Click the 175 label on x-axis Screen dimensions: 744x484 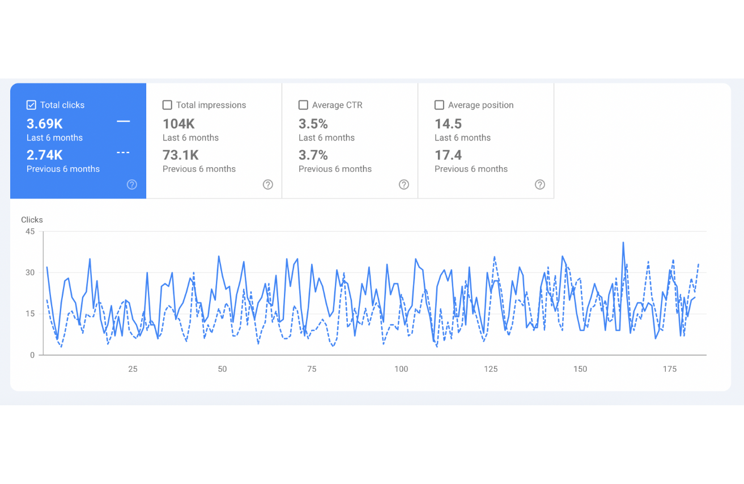pos(670,369)
